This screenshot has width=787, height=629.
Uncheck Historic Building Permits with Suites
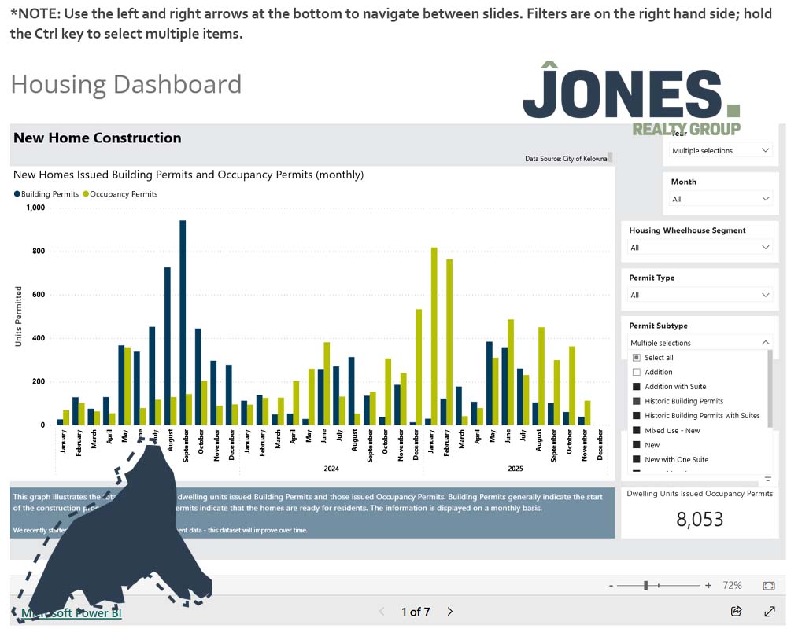pos(637,416)
